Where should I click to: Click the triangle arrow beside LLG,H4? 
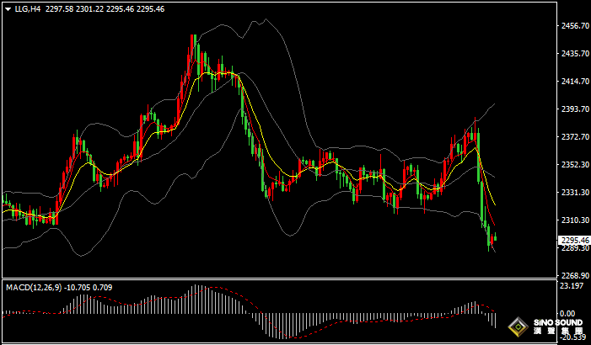(x=8, y=9)
